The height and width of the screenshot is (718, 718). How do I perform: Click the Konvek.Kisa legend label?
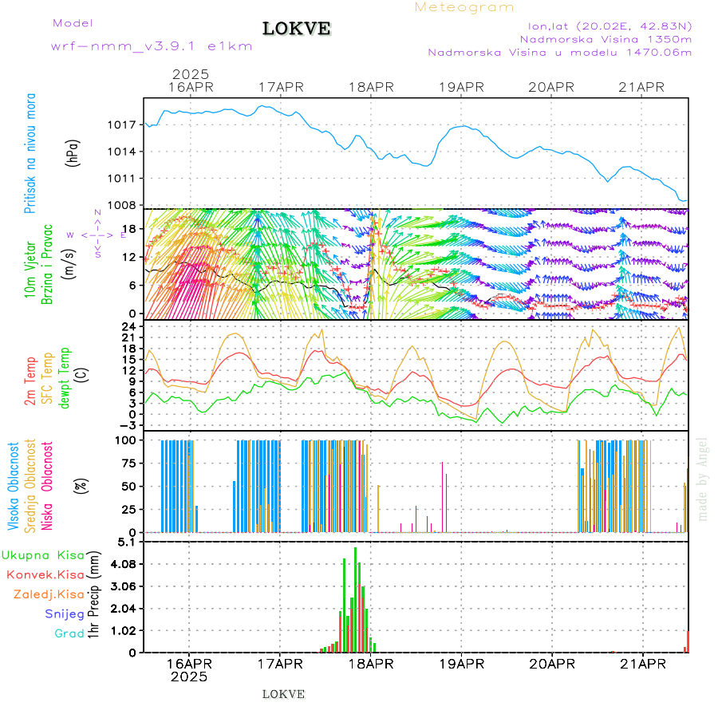coord(45,575)
